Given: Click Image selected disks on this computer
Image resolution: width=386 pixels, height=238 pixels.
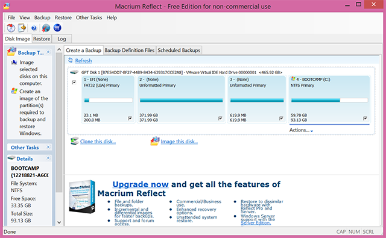Looking at the screenshot, I should click(x=33, y=73).
